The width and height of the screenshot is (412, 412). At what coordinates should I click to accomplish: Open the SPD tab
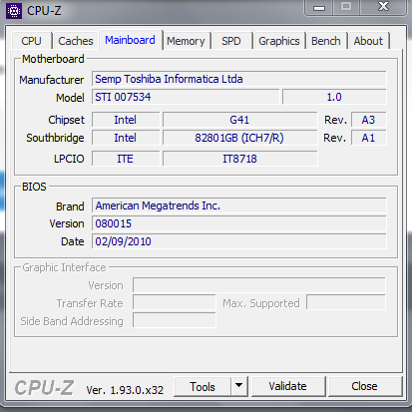pyautogui.click(x=231, y=41)
